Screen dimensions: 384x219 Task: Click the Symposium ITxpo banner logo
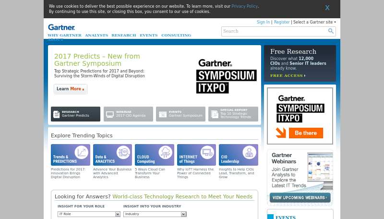226,76
